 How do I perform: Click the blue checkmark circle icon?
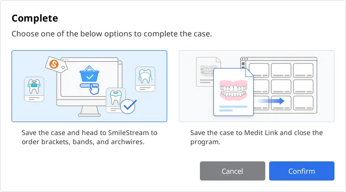pos(128,106)
